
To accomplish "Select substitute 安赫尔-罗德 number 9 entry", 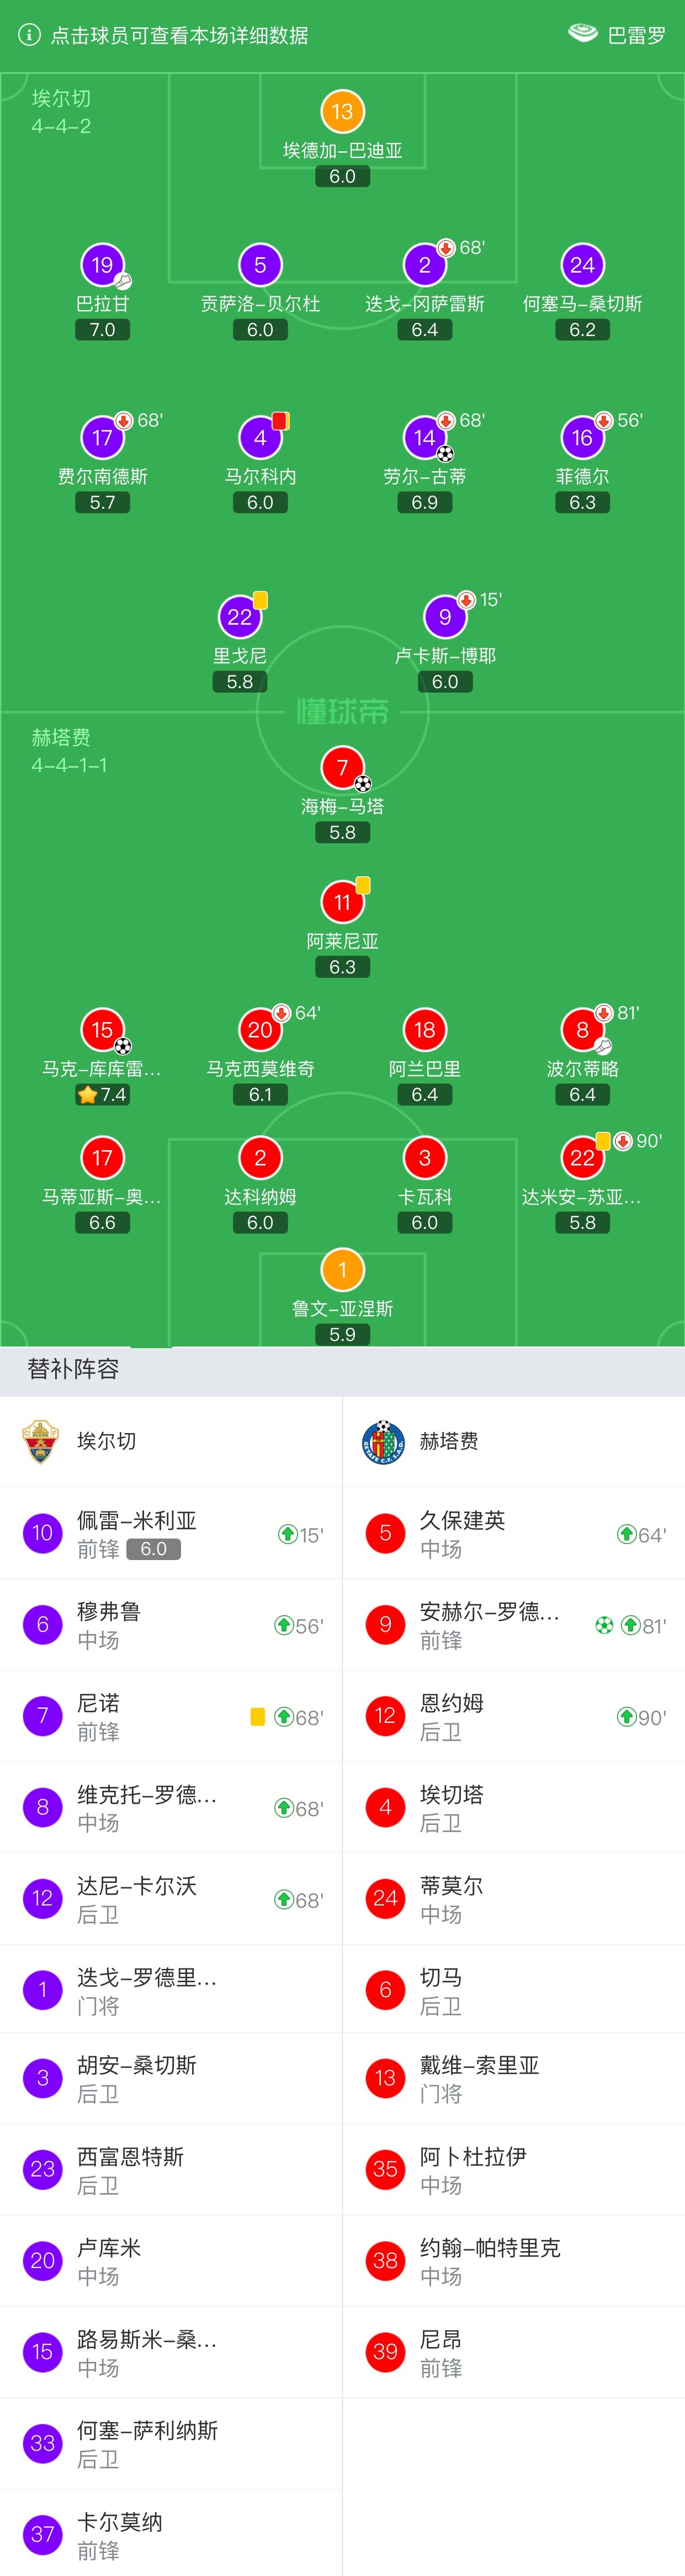I will [x=514, y=1625].
